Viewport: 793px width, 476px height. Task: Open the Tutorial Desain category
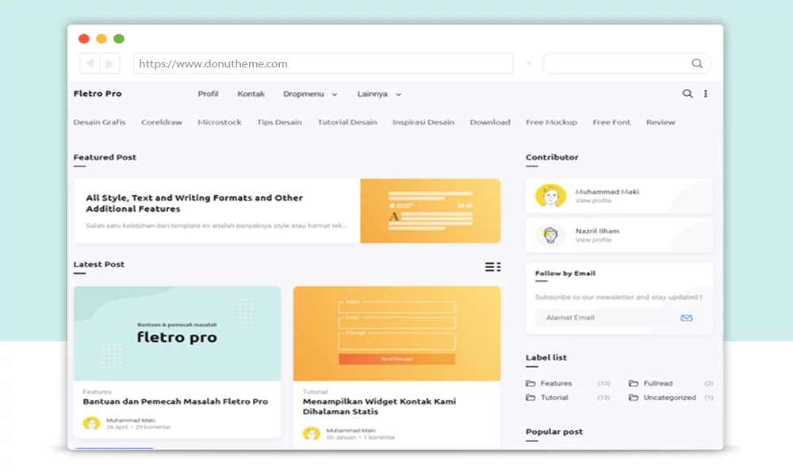point(347,122)
